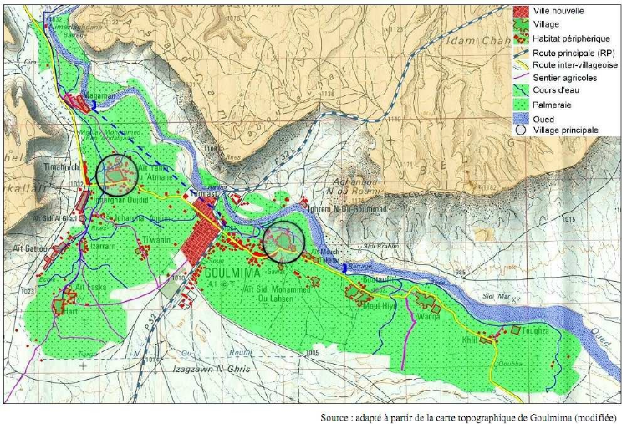Click the Ville nouvelle red legend swatch
This screenshot has height=424, width=622.
click(x=521, y=11)
